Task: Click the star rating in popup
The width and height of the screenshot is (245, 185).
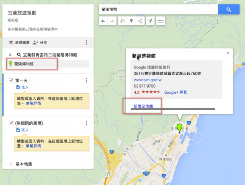Action: [x=151, y=92]
